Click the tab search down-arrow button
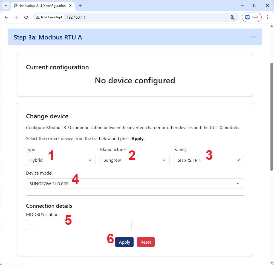 click(5, 5)
